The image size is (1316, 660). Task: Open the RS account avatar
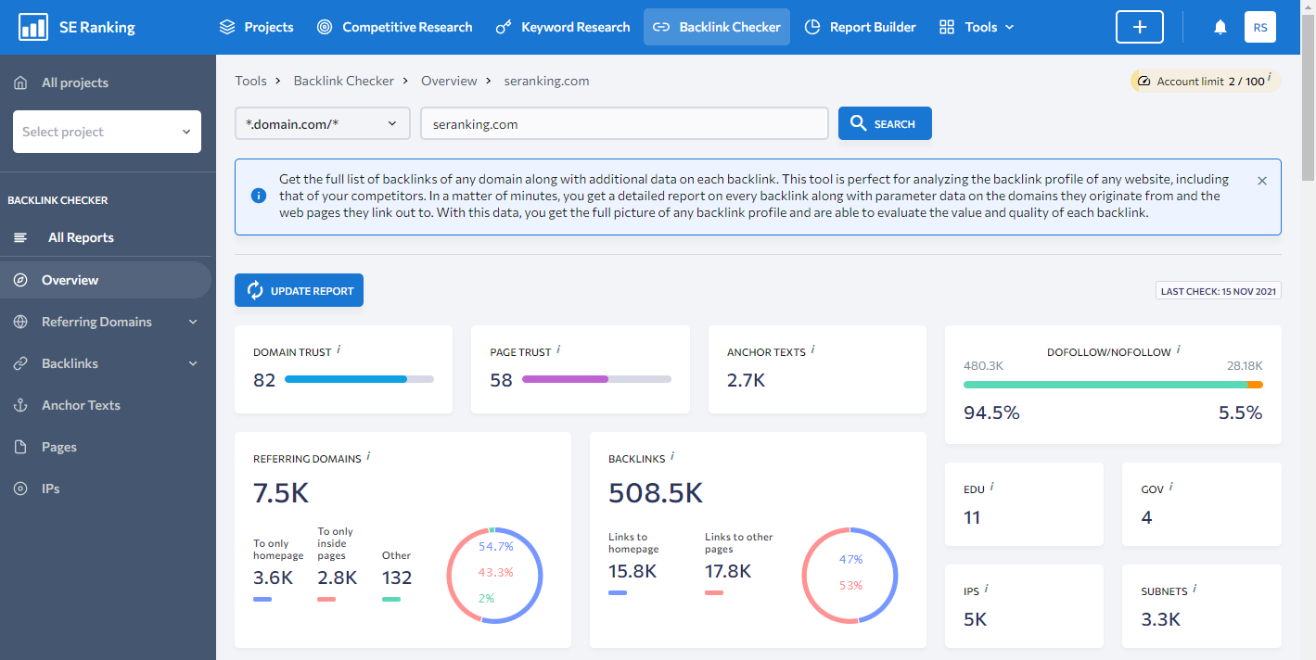pos(1260,27)
